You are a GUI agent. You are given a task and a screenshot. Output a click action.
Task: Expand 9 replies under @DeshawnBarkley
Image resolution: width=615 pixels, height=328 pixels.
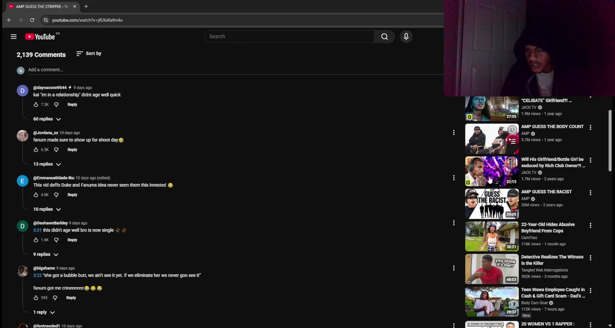[x=46, y=254]
